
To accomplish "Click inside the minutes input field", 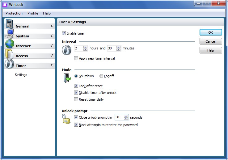I will [112, 48].
